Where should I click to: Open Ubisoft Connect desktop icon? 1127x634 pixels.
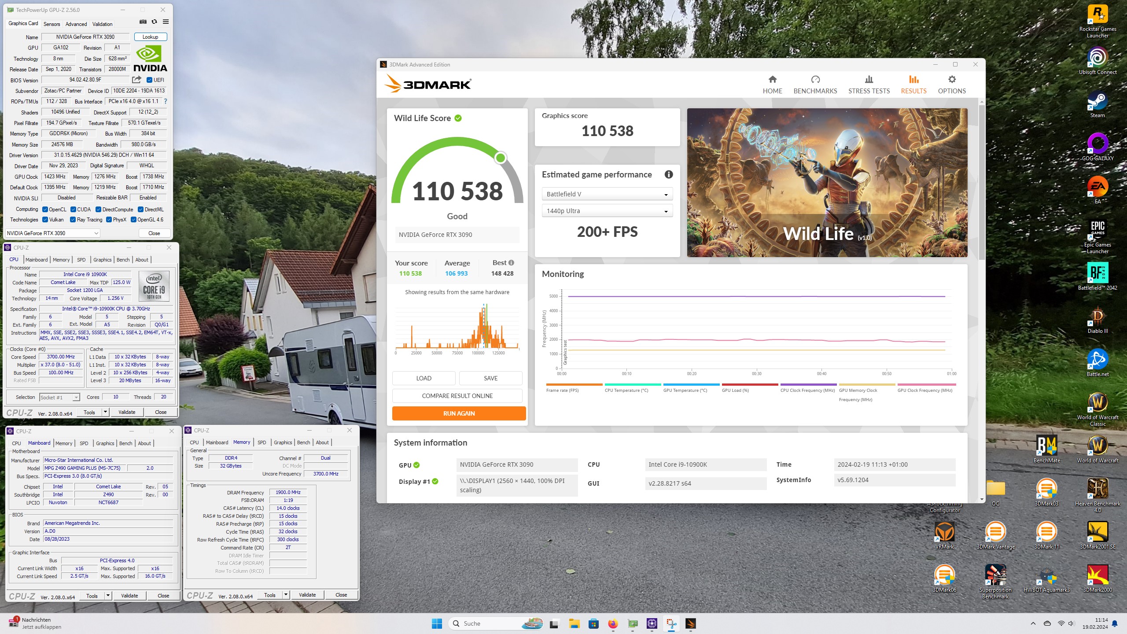click(x=1098, y=61)
